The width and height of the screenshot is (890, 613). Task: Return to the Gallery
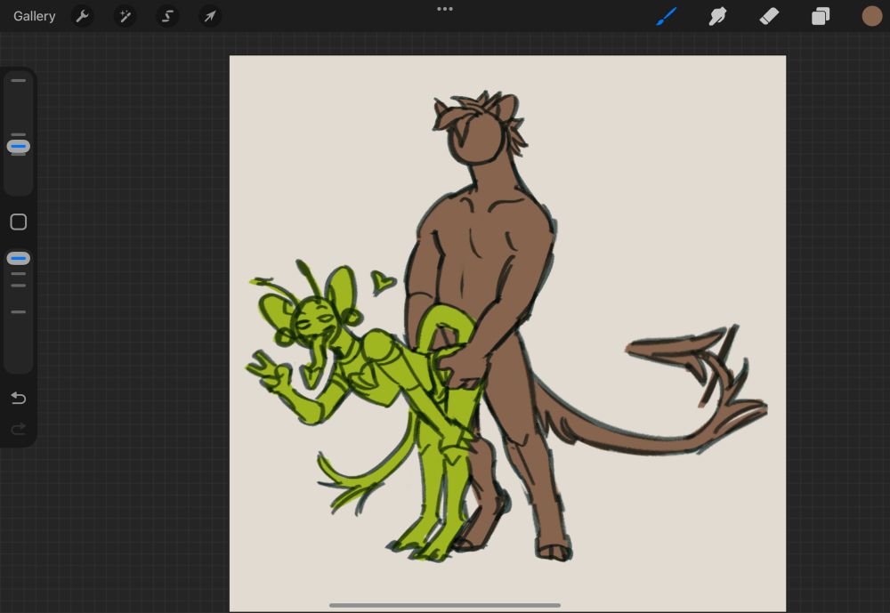point(34,16)
